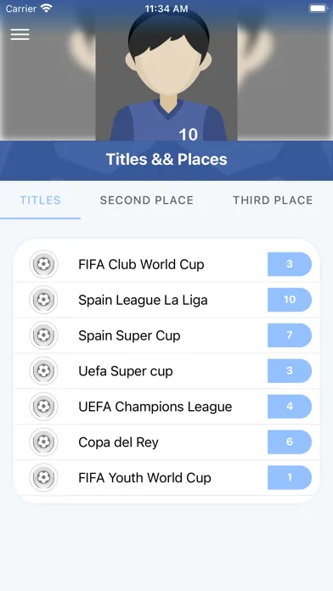
Task: Select the FIFA Club World Cup row label
Action: [141, 264]
